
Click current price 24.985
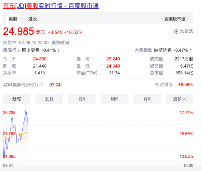19,31
